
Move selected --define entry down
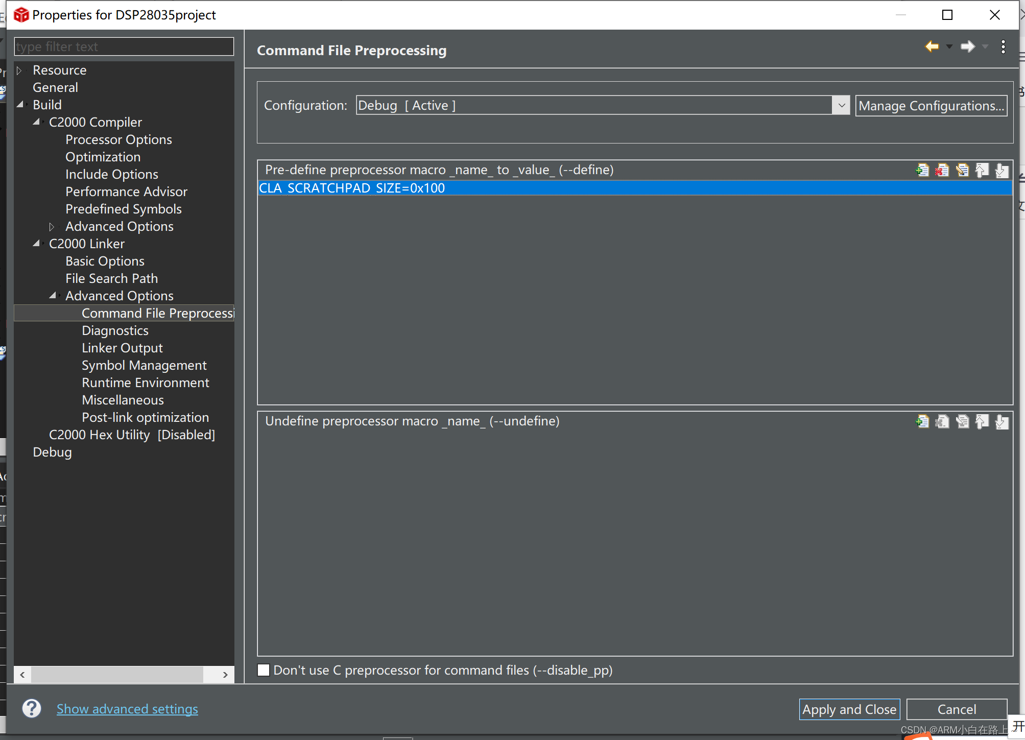click(1002, 170)
